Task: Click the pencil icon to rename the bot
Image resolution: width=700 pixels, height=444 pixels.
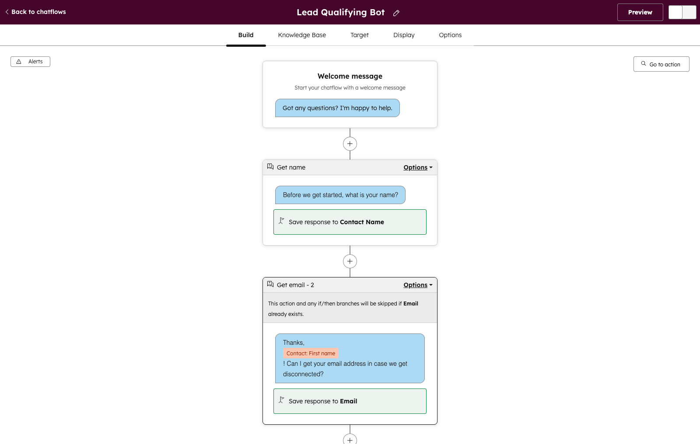Action: click(396, 13)
